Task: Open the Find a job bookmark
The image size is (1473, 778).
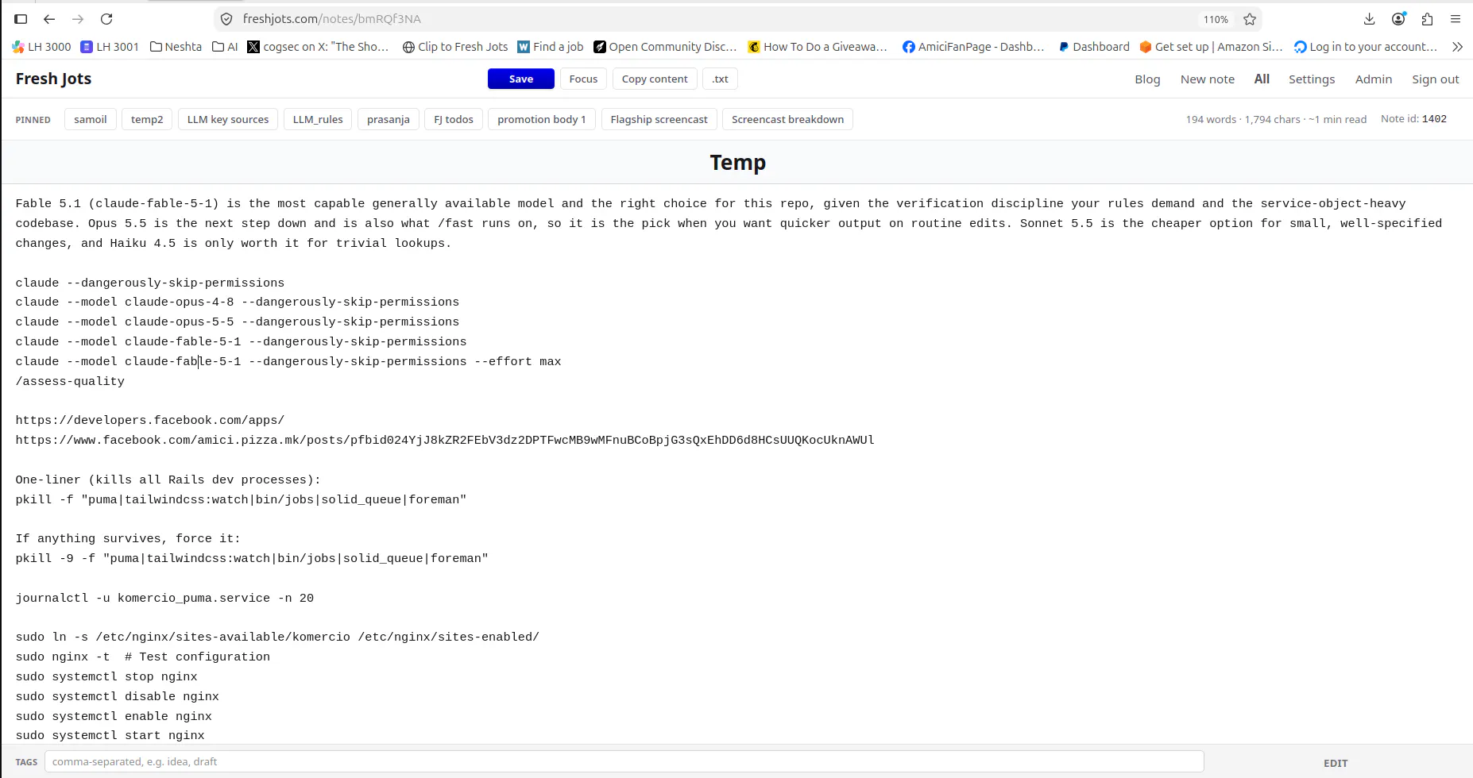Action: 551,47
